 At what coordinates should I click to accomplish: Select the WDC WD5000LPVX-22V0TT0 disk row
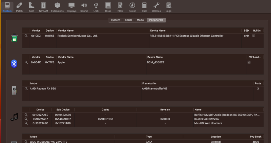tap(143, 142)
